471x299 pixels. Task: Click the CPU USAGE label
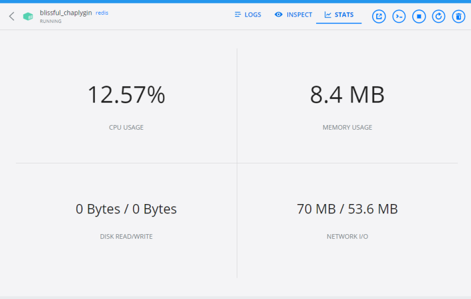(x=126, y=127)
